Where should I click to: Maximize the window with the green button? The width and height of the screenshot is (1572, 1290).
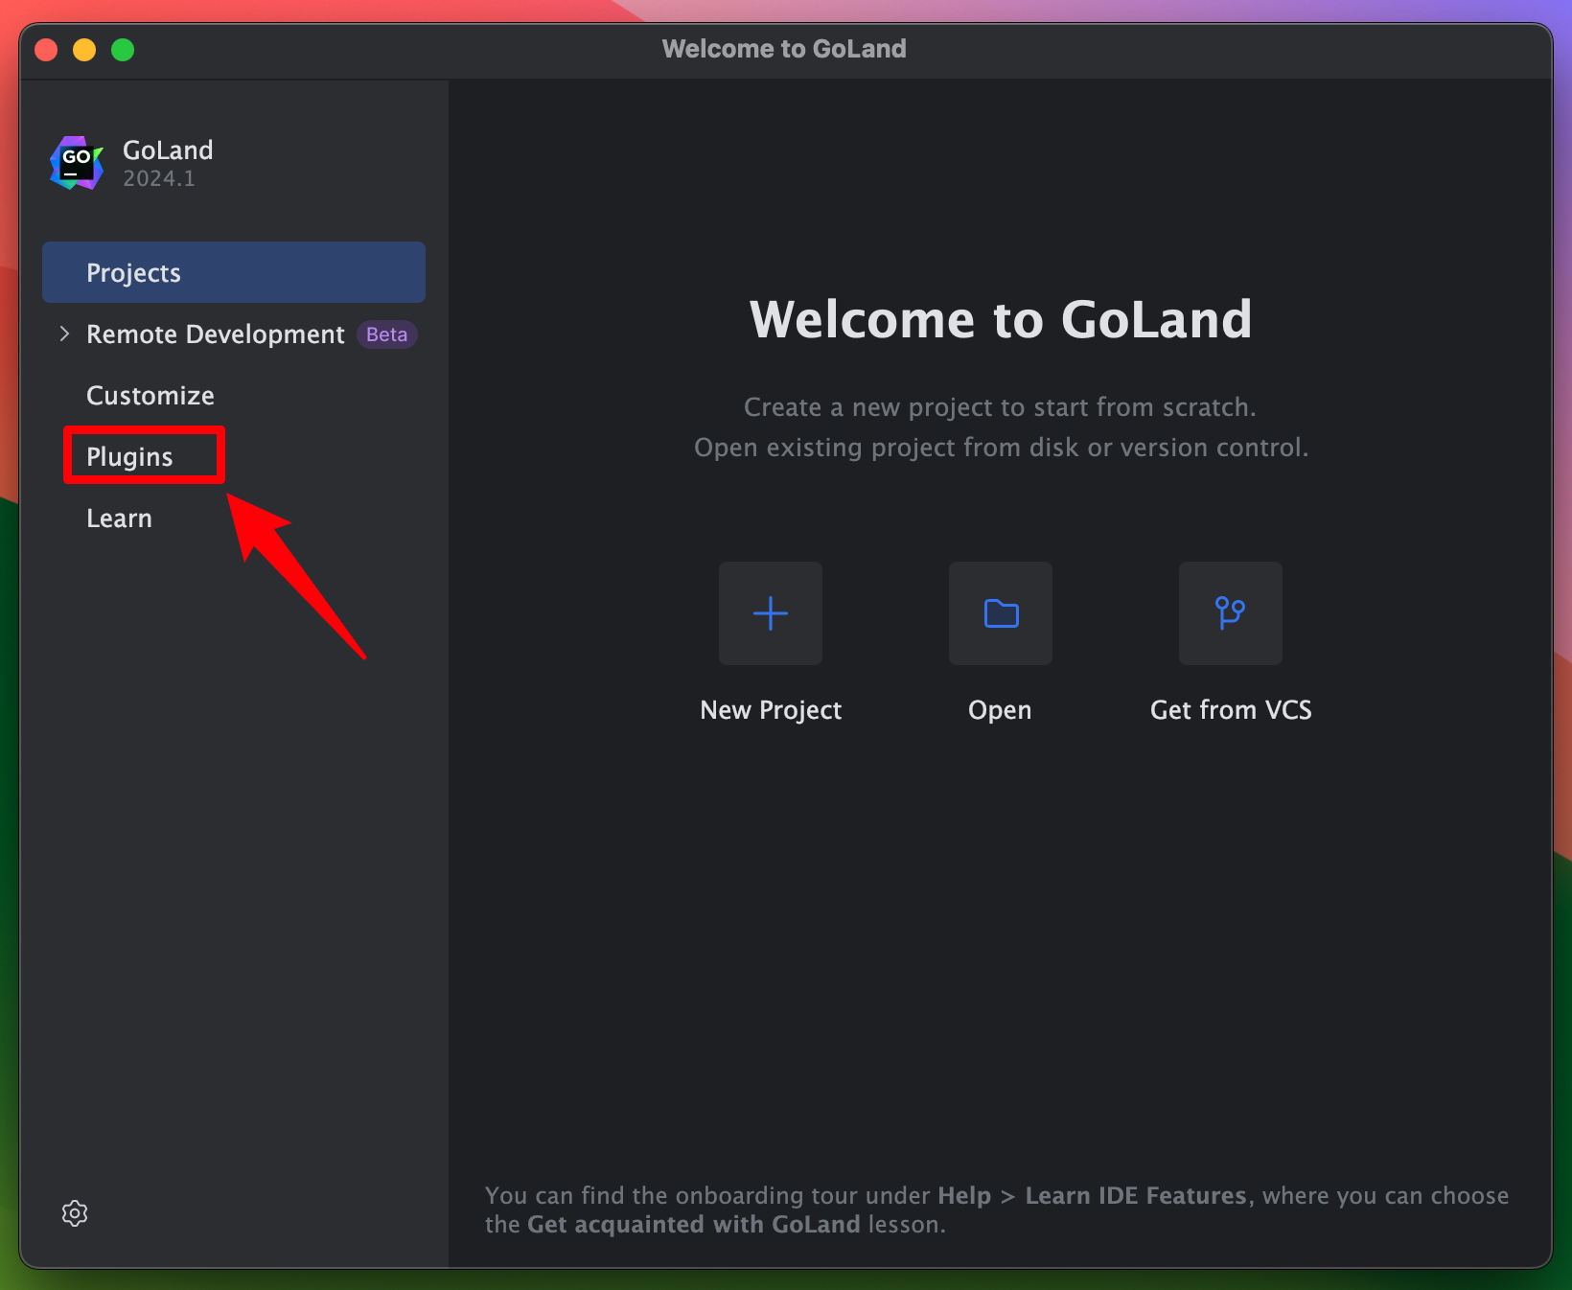click(123, 50)
